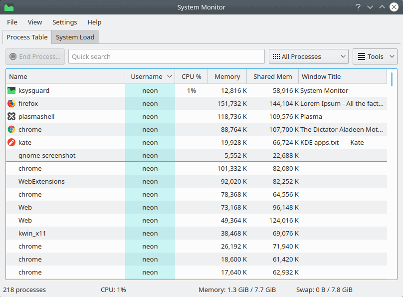Image resolution: width=403 pixels, height=297 pixels.
Task: Open the All Processes filter dropdown
Action: click(x=308, y=56)
